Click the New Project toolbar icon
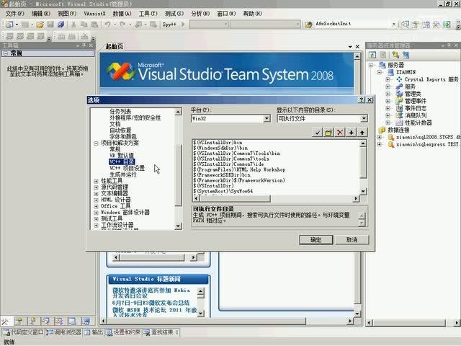Screen dimensions: 461x346 (x=9, y=25)
